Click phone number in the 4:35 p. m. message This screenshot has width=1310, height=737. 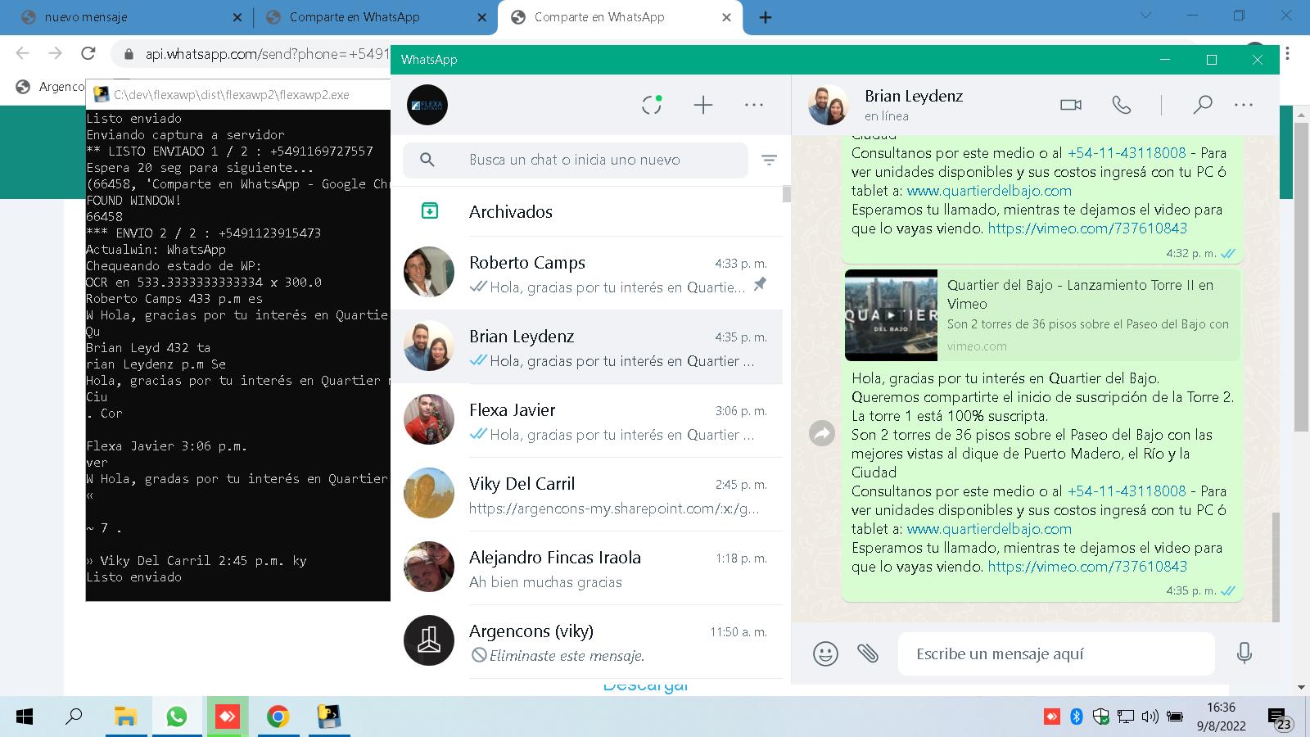tap(1127, 491)
